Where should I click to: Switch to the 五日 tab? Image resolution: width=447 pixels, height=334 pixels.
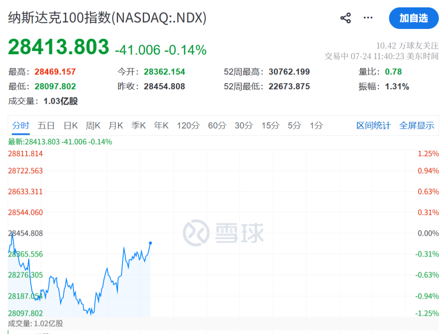tap(46, 126)
